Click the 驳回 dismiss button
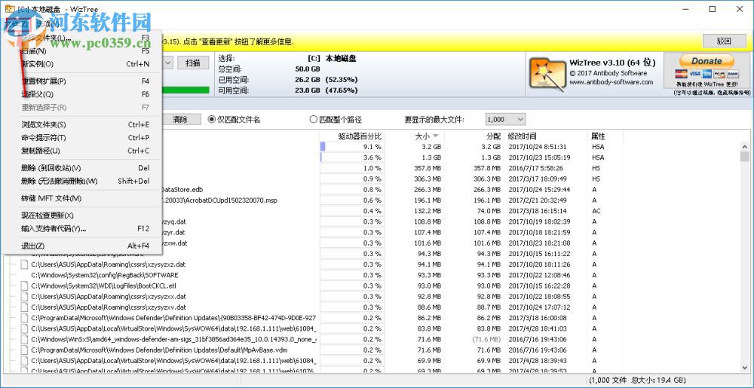The image size is (754, 388). coord(724,41)
